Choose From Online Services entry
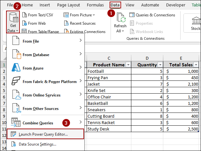Image resolution: width=201 pixels, height=151 pixels. [x=45, y=95]
